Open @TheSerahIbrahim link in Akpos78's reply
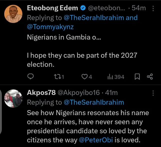The width and height of the screenshot is (161, 147). [94, 102]
